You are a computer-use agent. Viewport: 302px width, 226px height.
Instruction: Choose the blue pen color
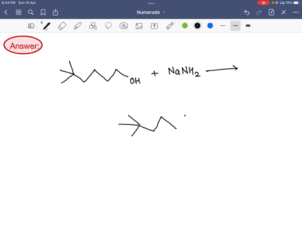(210, 26)
